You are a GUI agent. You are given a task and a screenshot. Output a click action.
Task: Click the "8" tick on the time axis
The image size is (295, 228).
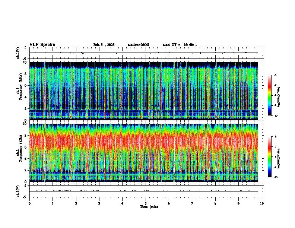(215, 203)
